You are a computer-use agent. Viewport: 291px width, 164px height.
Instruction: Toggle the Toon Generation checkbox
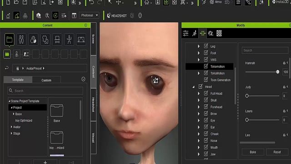click(x=206, y=80)
